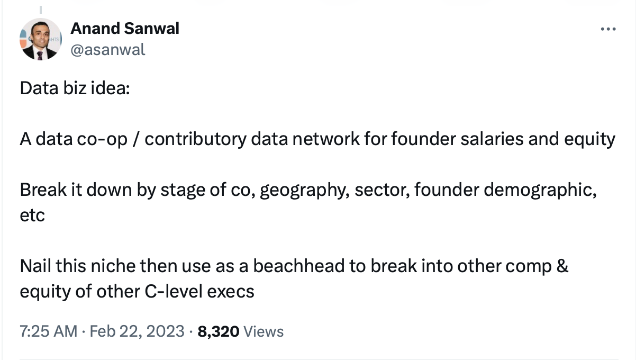
Task: Click the 'Break it down by stage' line
Action: 308,190
